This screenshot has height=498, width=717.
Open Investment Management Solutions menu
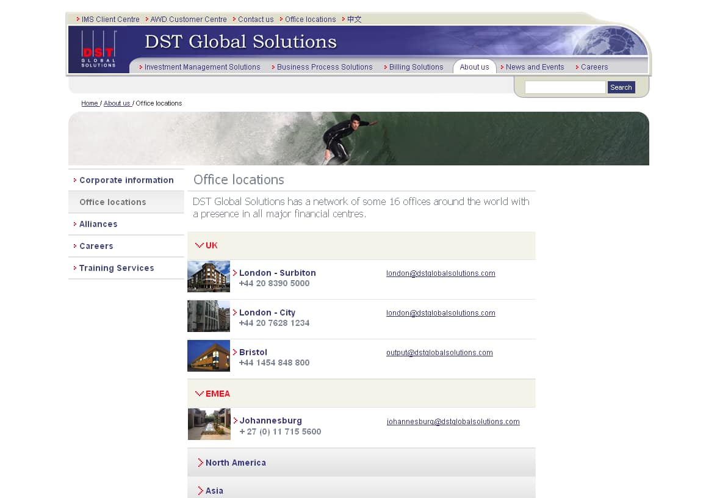(202, 67)
